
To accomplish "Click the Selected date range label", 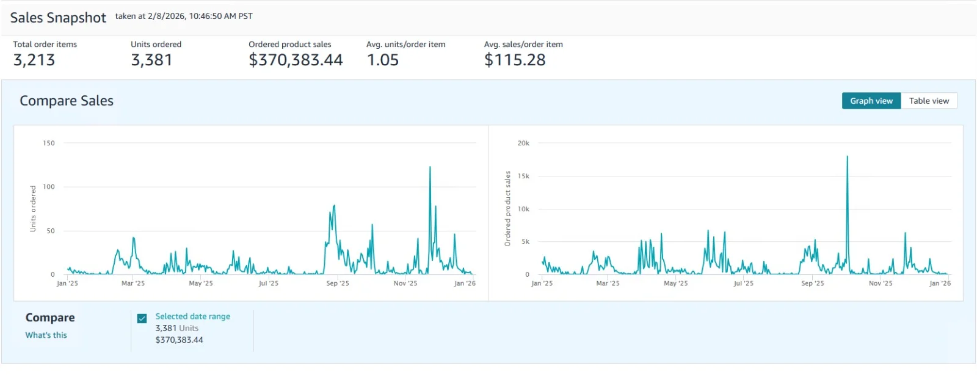I will point(192,316).
